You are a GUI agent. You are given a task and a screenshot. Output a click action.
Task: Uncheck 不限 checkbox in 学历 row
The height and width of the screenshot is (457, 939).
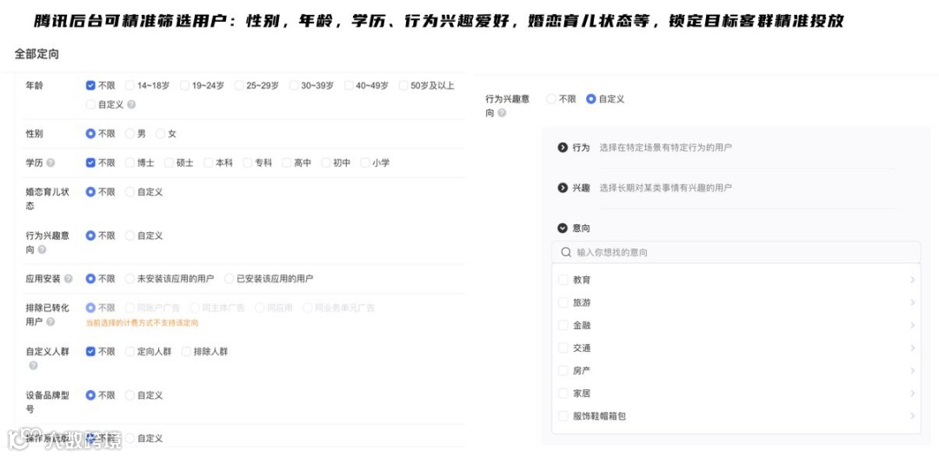pos(90,162)
